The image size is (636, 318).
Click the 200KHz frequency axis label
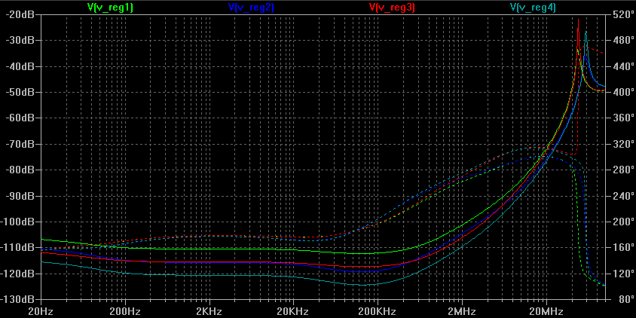tap(378, 311)
